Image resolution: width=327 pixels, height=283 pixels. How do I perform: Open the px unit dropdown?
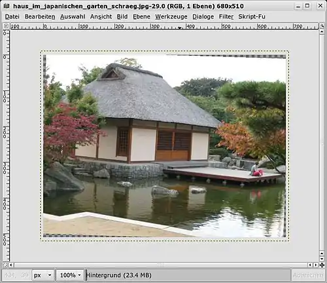coord(43,275)
